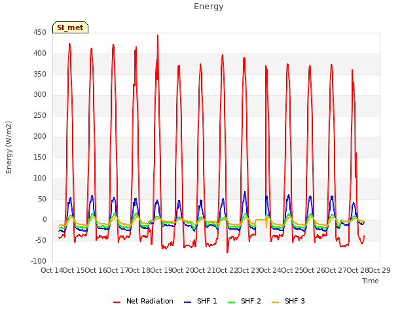
Task: Click the SI_met annotation label
Action: coord(70,27)
